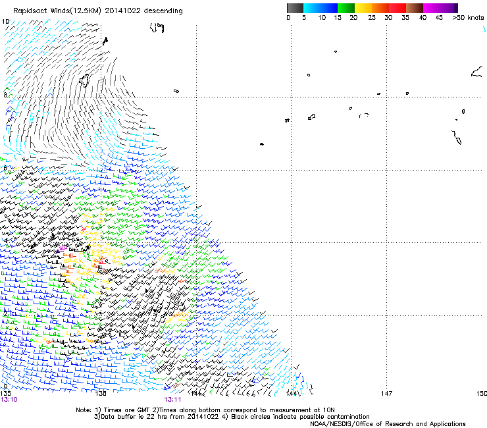Click the '13:10' time label
This screenshot has width=487, height=428.
point(9,400)
